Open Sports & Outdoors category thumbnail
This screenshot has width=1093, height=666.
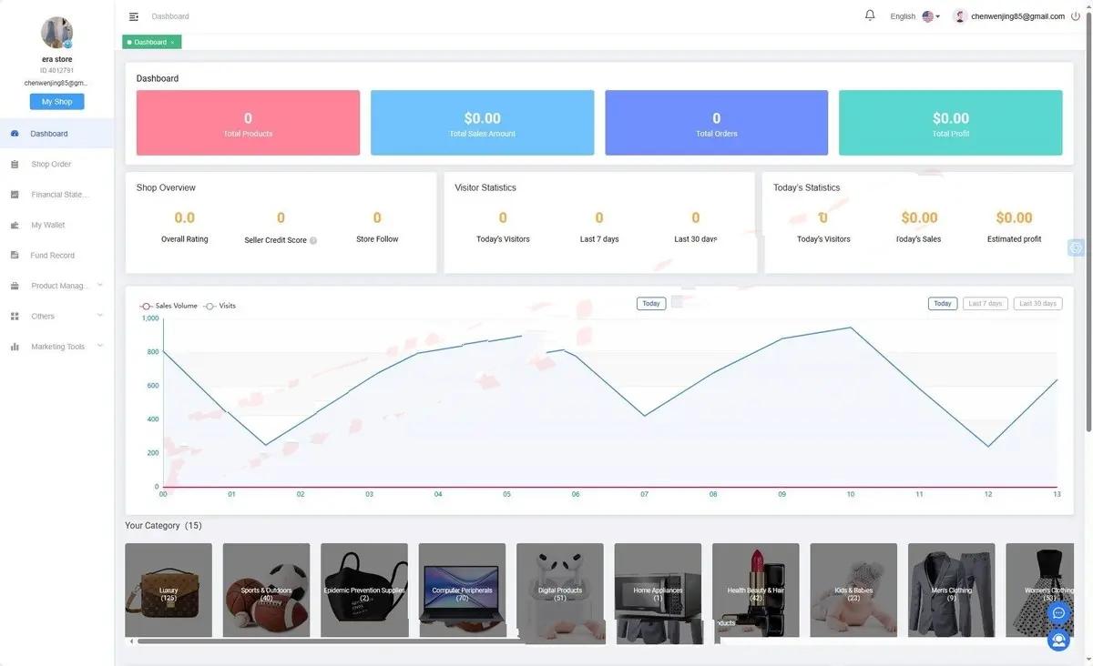pyautogui.click(x=266, y=590)
